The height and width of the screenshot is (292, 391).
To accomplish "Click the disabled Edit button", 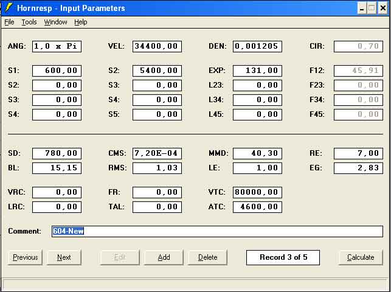I will (x=120, y=257).
